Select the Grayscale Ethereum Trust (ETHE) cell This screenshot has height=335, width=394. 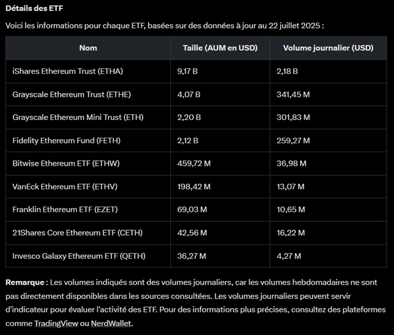point(71,94)
